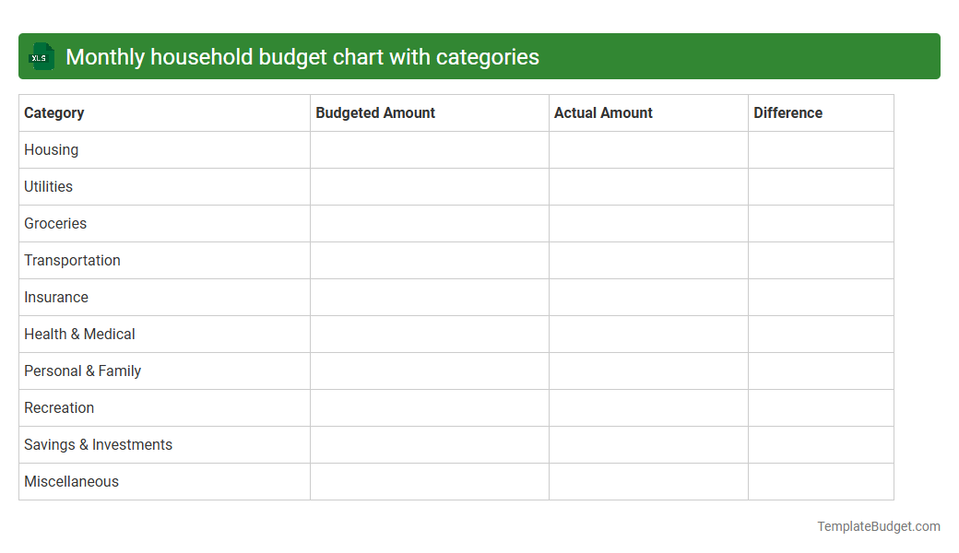Select the Recreation category cell
This screenshot has height=553, width=959.
(x=59, y=407)
